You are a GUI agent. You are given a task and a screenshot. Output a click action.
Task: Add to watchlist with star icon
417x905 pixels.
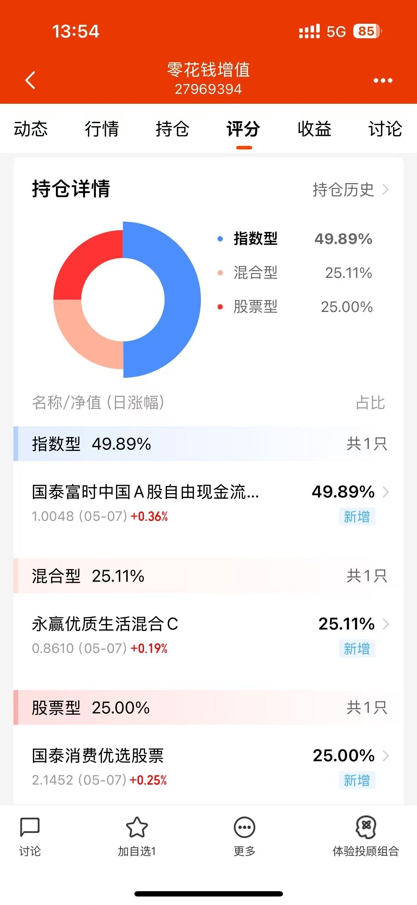click(137, 827)
